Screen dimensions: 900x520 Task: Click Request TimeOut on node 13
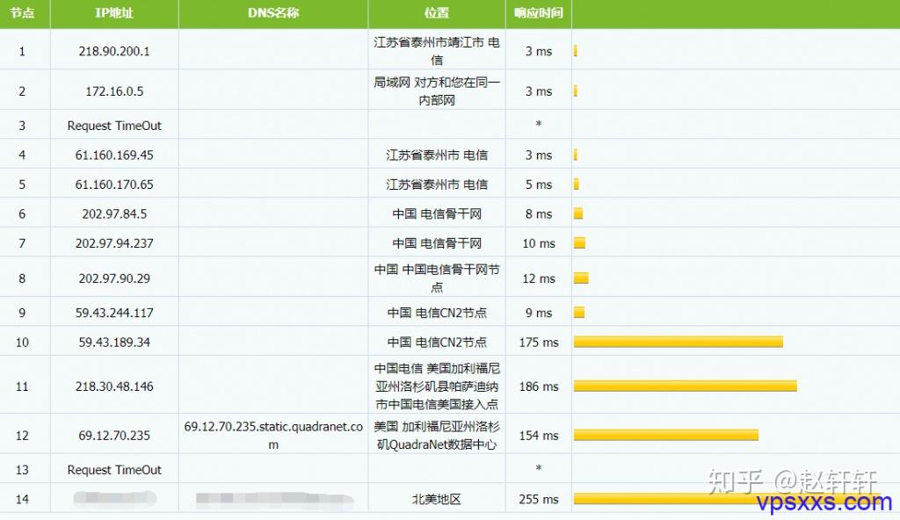pos(114,469)
